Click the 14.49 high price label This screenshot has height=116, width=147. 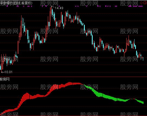click(x=59, y=8)
